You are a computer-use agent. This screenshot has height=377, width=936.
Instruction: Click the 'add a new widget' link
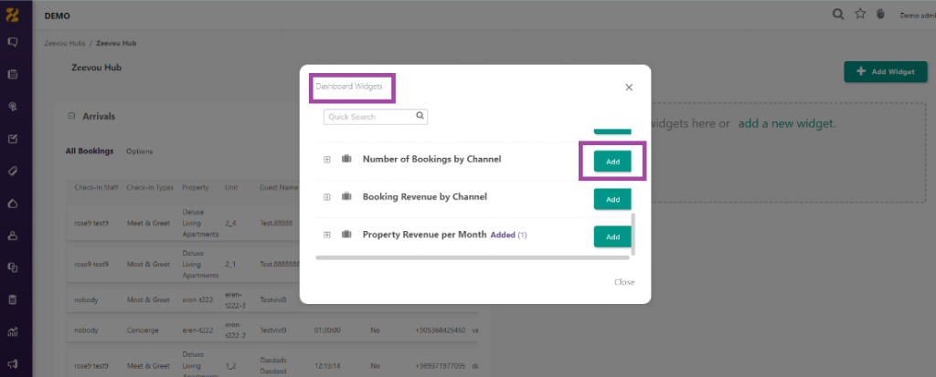pyautogui.click(x=787, y=124)
